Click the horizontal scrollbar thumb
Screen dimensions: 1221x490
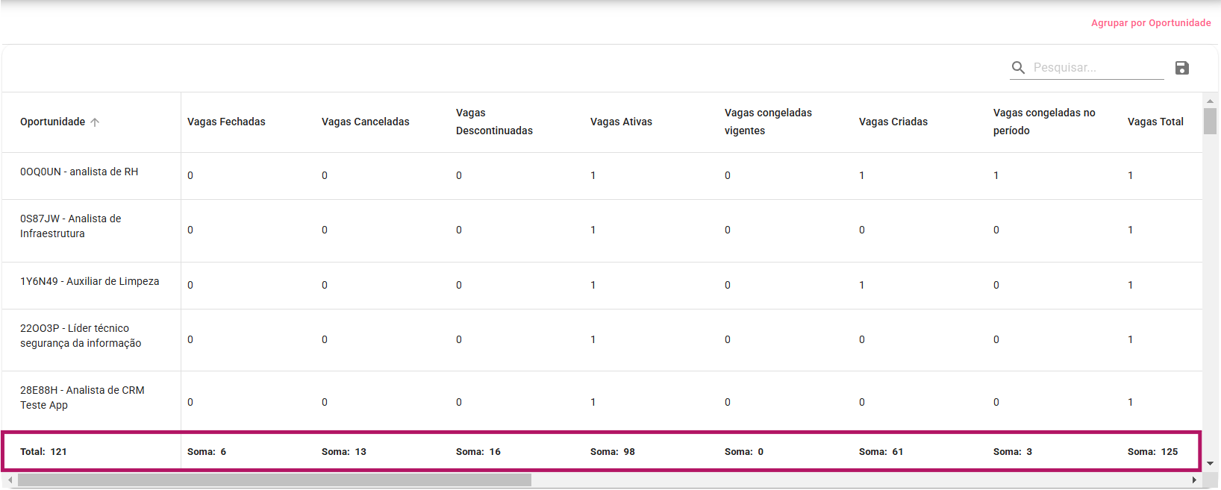point(274,480)
